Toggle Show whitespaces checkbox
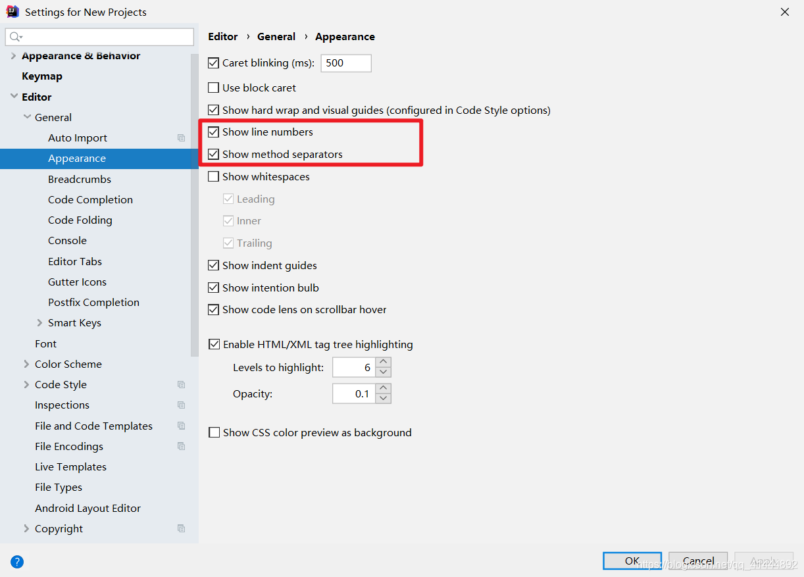The height and width of the screenshot is (577, 804). [213, 176]
